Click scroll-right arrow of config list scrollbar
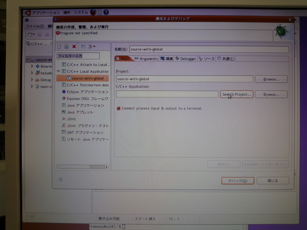 point(106,167)
